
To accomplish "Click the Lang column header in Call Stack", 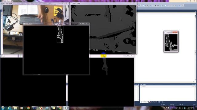I will pyautogui.click(x=193, y=86).
